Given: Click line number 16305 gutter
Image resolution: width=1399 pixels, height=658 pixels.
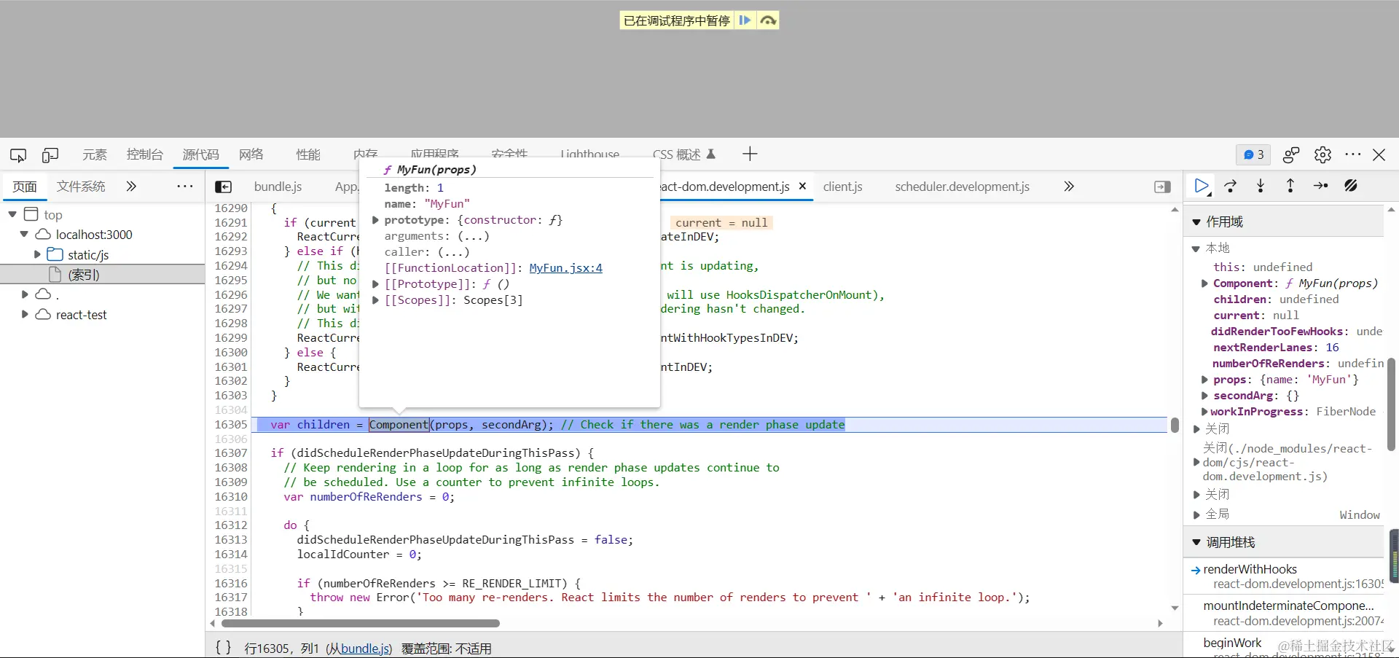Looking at the screenshot, I should pos(231,425).
